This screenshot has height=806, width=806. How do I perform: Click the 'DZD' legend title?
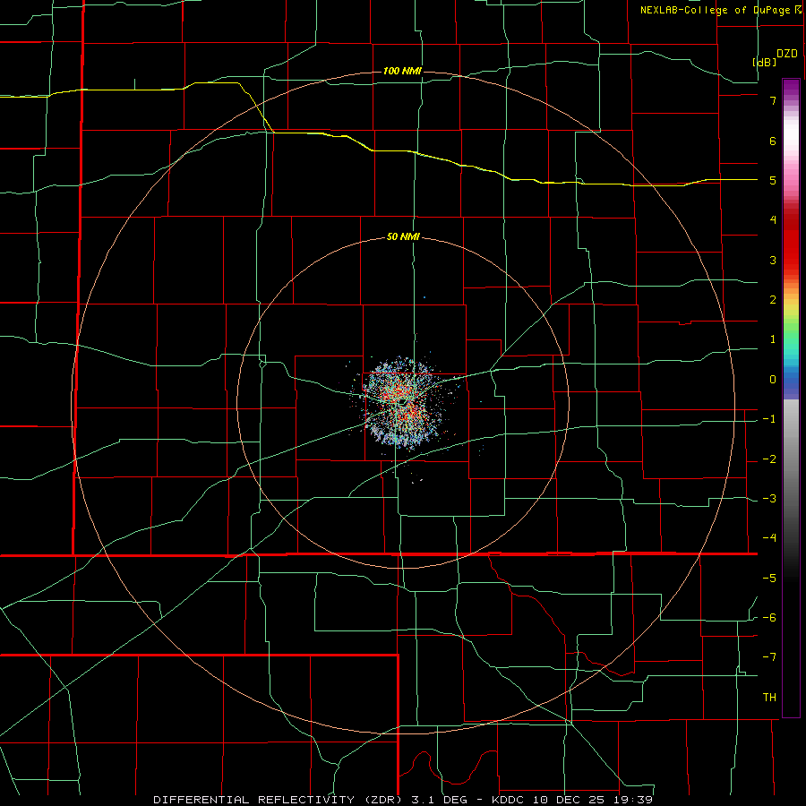[787, 54]
